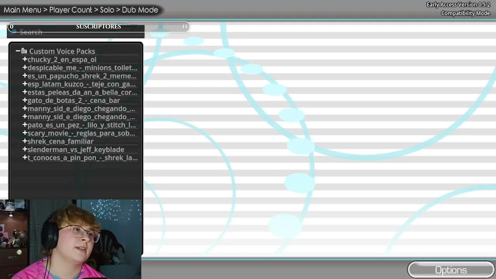Select the Custom Voice Packs folder label
Screen dimensions: 496x279
(62, 51)
